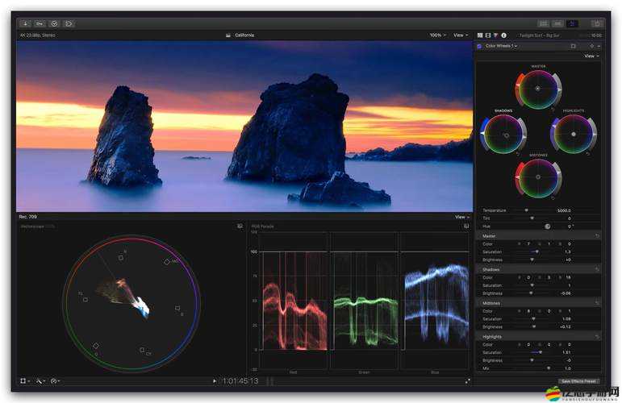Click the 1:01:45:13 timecode display
The height and width of the screenshot is (403, 622).
click(240, 380)
